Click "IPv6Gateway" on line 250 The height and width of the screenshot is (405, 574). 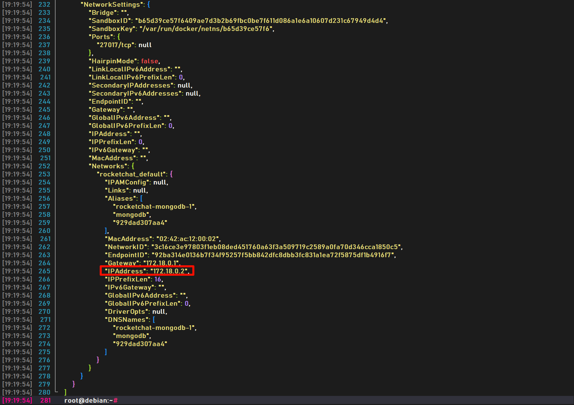coord(114,150)
